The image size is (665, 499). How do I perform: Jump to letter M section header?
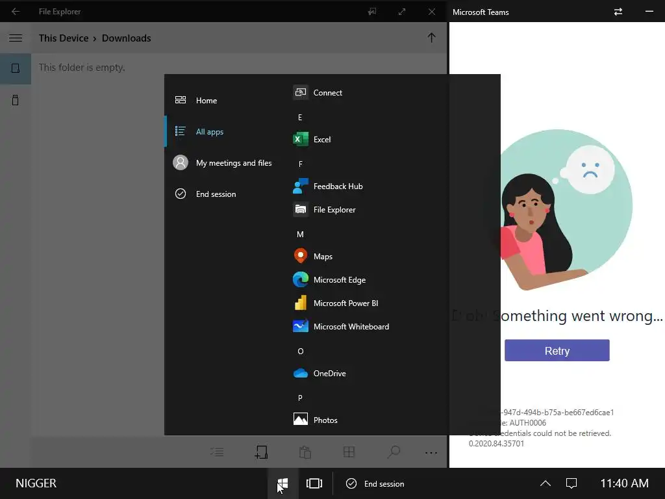(300, 234)
